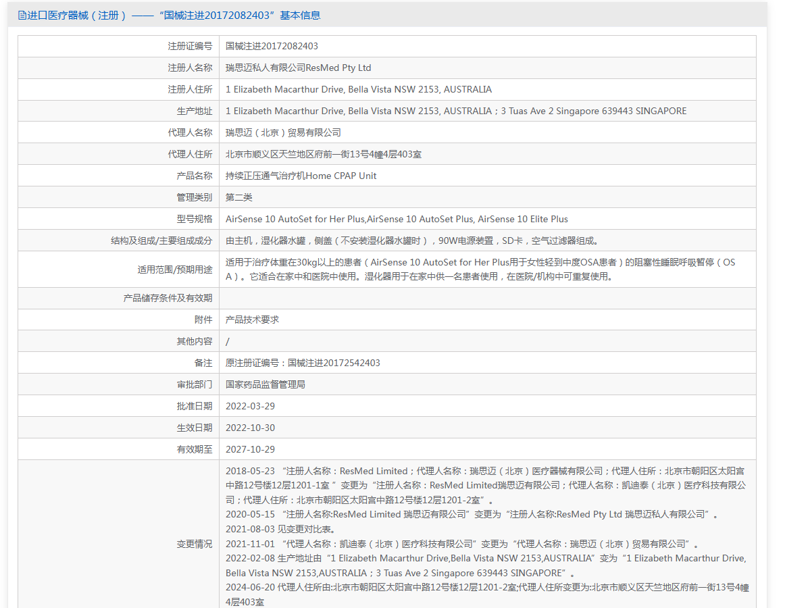Click the 结构及组成/主要组成成分 row label
785x608 pixels.
(161, 240)
